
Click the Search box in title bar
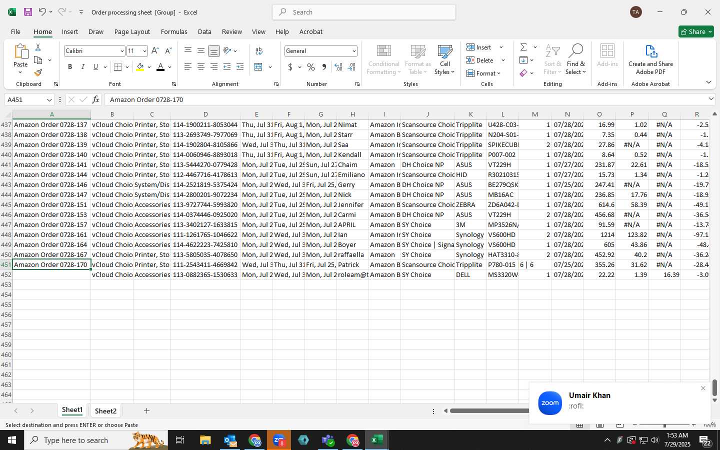tap(364, 12)
